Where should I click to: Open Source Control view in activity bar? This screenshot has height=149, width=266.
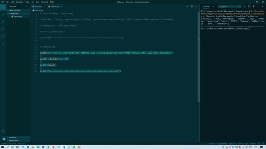coord(3,22)
